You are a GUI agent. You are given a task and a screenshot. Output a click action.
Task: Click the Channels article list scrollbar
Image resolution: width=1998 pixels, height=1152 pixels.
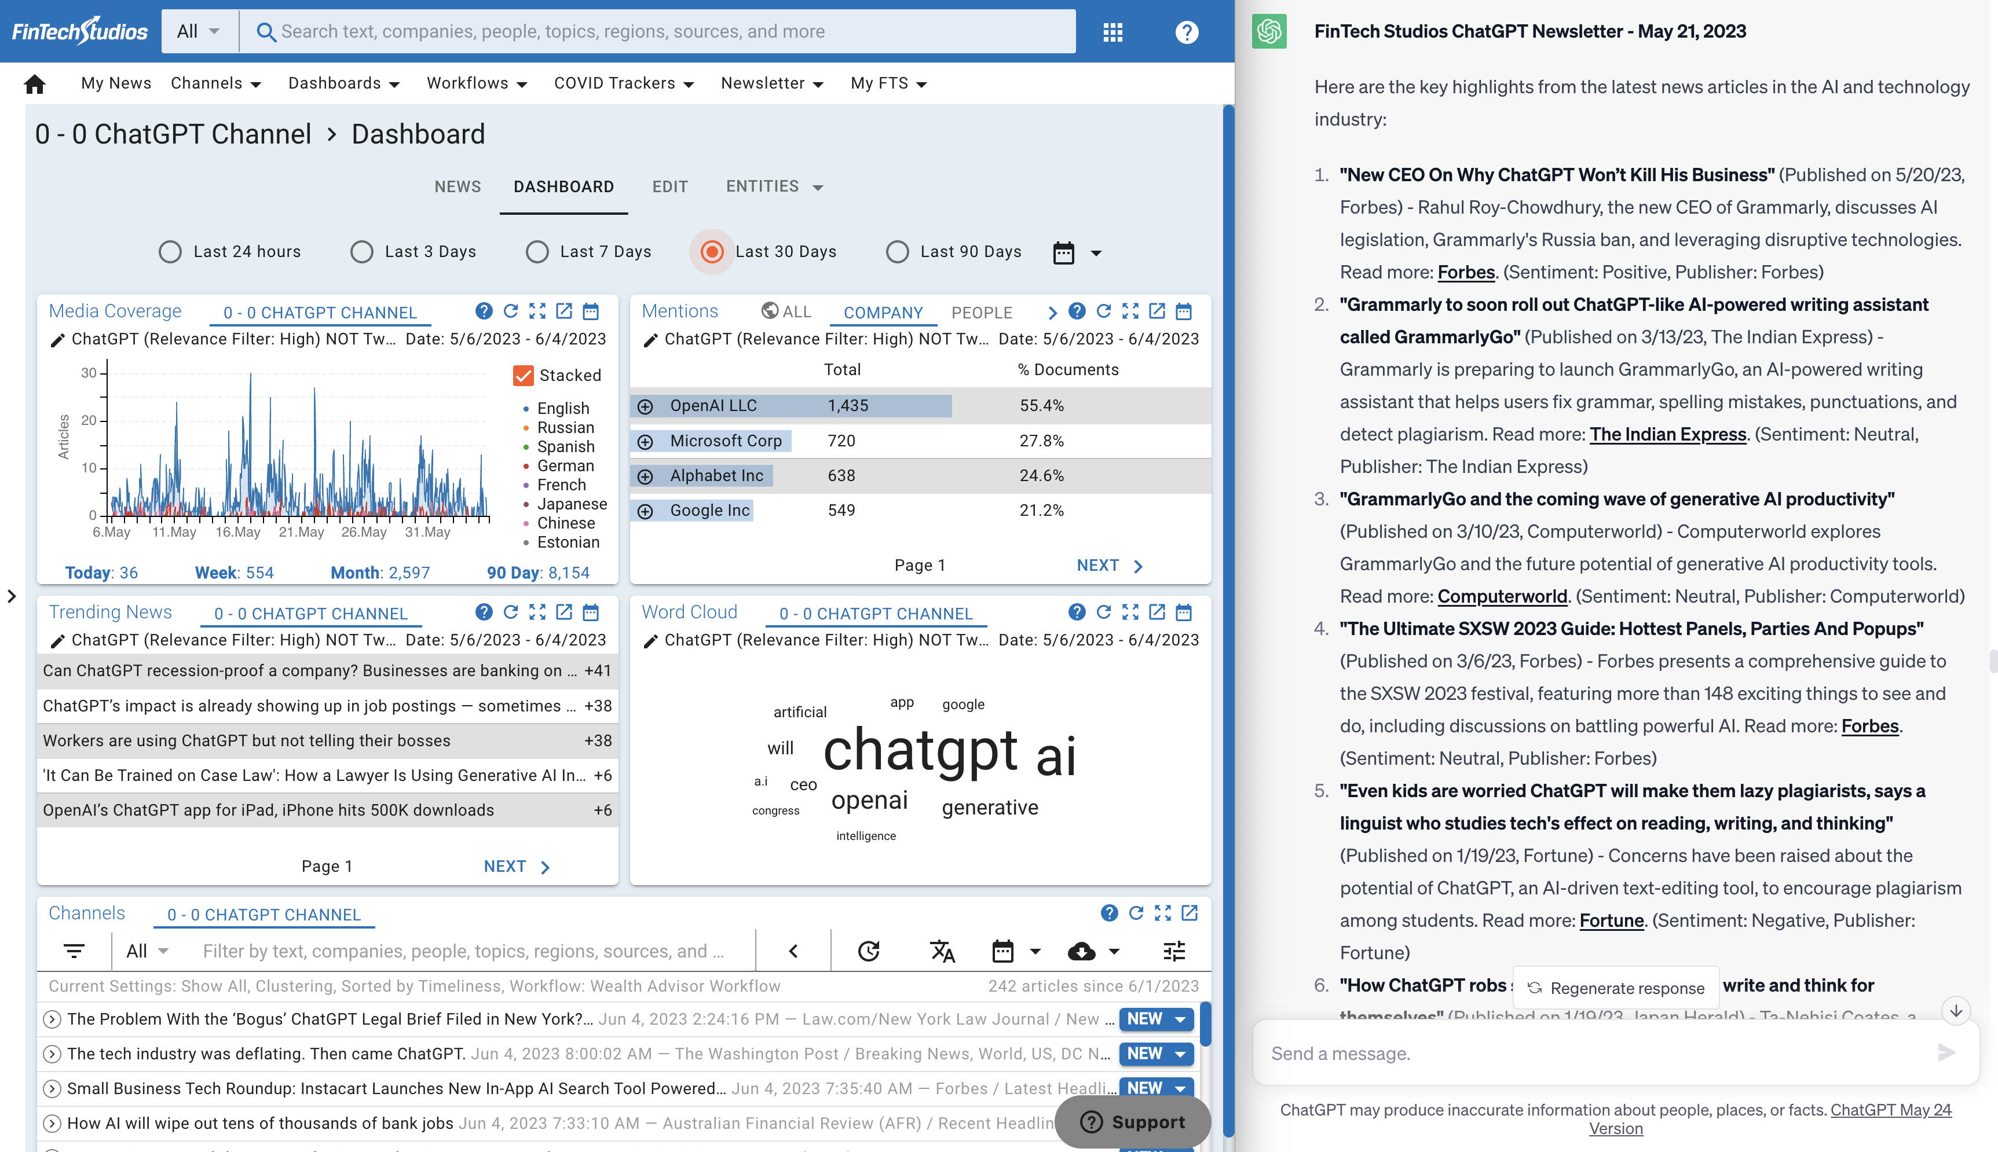1205,1024
